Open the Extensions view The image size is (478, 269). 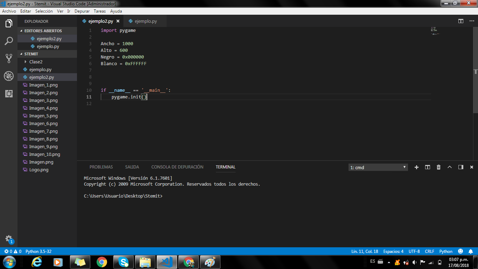tap(9, 94)
